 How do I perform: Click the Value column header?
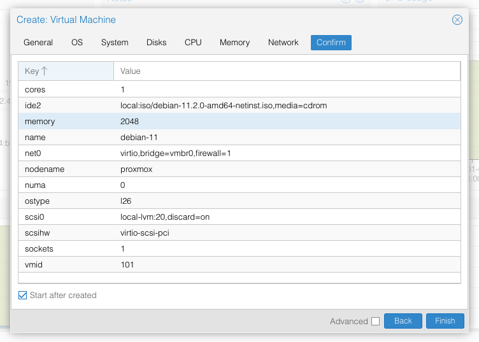(x=287, y=71)
